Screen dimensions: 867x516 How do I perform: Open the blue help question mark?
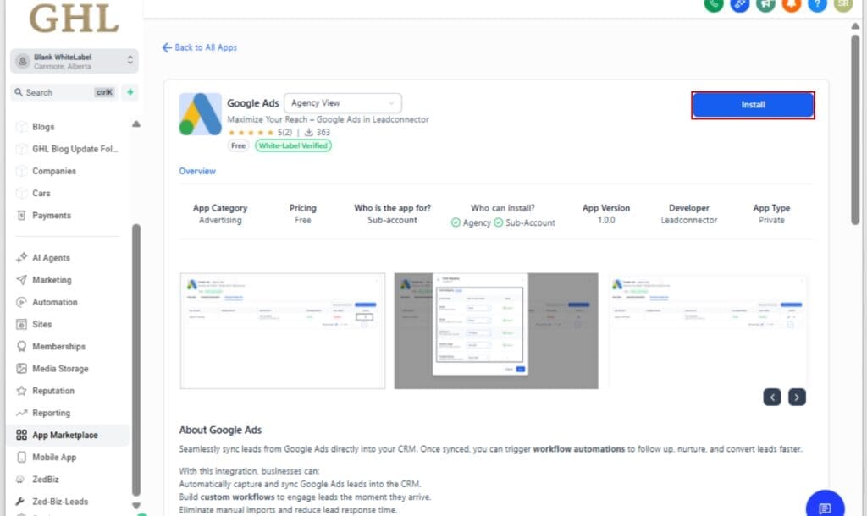[x=817, y=4]
